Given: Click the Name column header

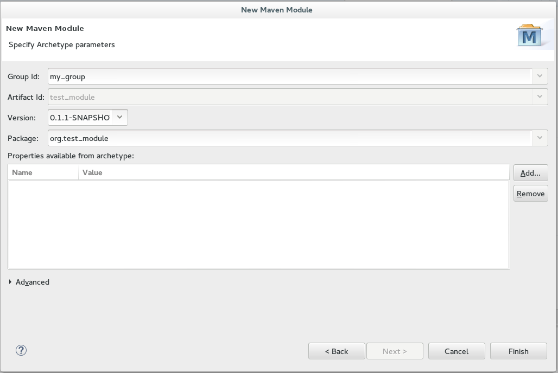Looking at the screenshot, I should tap(43, 172).
